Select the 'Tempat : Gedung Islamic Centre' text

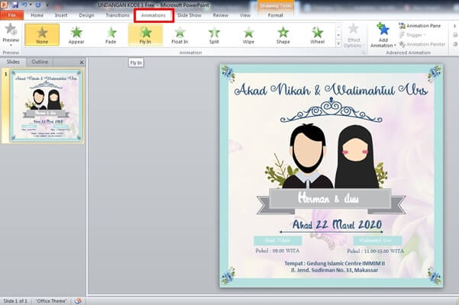click(335, 263)
